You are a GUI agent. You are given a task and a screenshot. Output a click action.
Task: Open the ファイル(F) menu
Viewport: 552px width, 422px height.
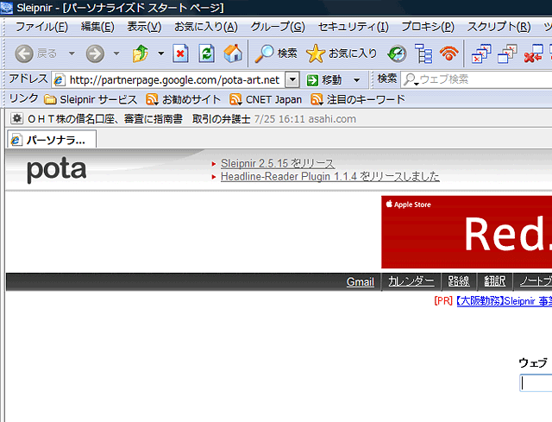pos(41,27)
